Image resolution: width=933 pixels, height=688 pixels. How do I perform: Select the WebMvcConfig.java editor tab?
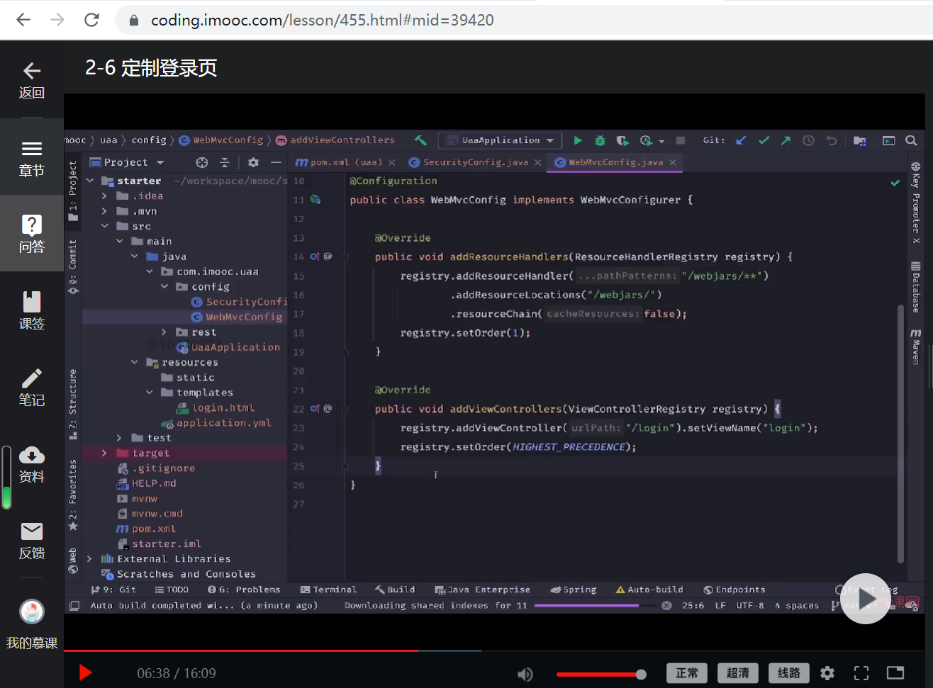click(x=616, y=162)
